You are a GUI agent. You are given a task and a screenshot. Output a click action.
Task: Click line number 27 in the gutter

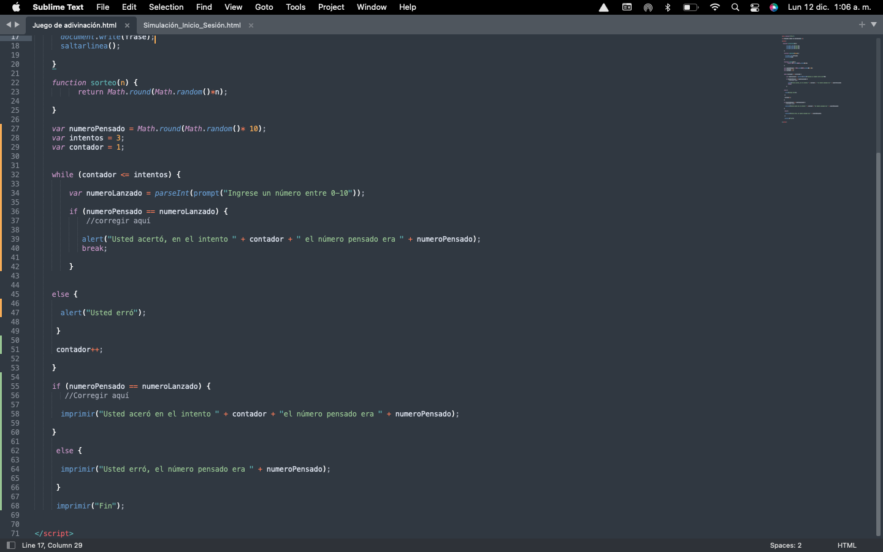click(x=15, y=129)
